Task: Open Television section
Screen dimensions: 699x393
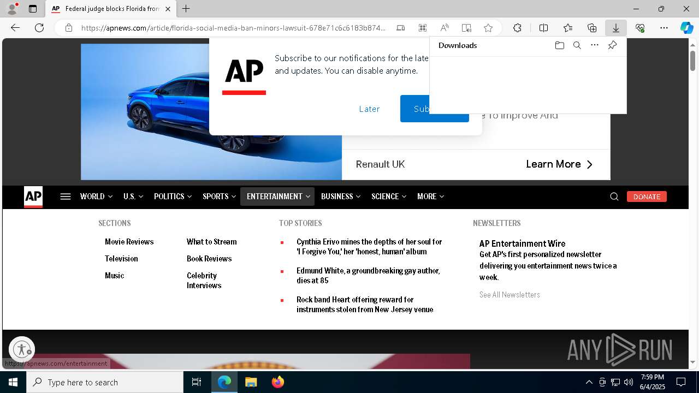Action: [x=121, y=259]
